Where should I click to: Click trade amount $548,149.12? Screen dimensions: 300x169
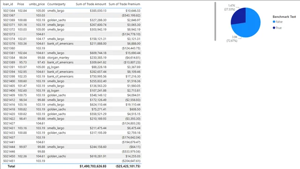(x=98, y=95)
